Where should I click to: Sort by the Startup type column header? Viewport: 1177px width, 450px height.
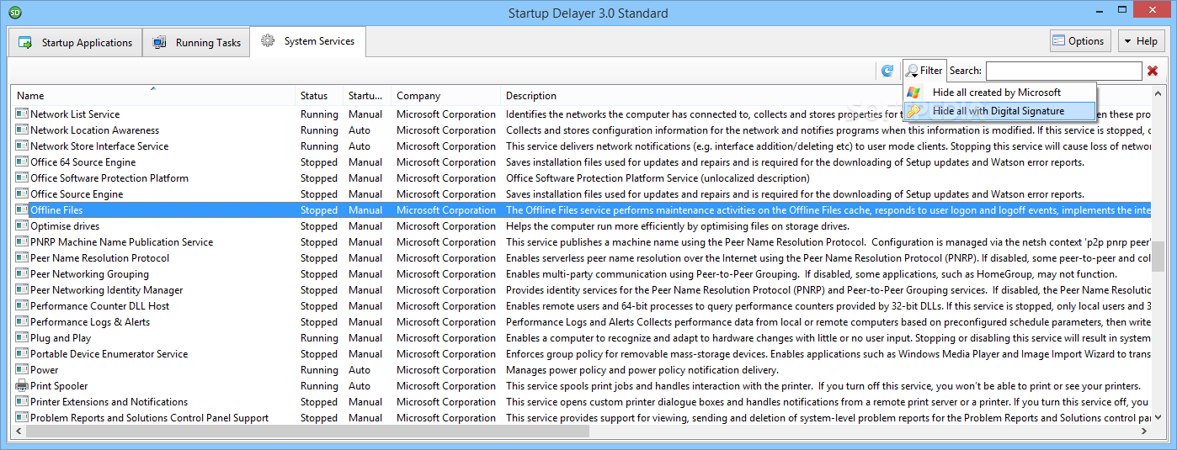click(x=367, y=95)
